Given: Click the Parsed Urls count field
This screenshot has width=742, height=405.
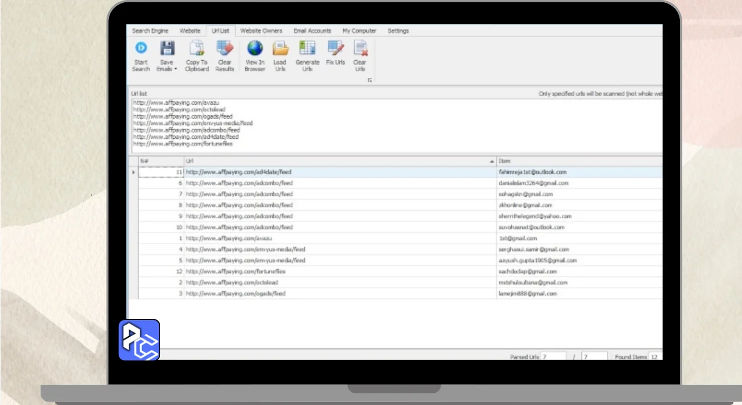Looking at the screenshot, I should click(553, 356).
